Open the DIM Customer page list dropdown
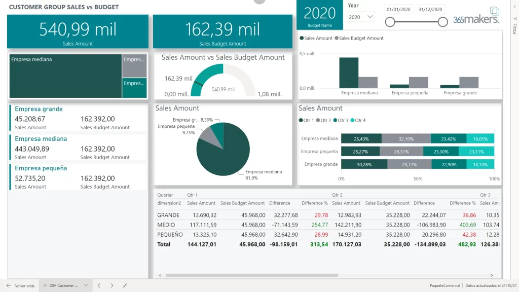Screen dimensions: 519x292 [86, 285]
